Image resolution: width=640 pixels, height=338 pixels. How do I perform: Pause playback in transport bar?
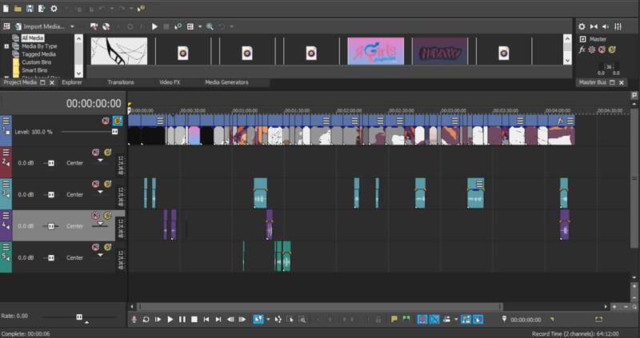pos(182,320)
